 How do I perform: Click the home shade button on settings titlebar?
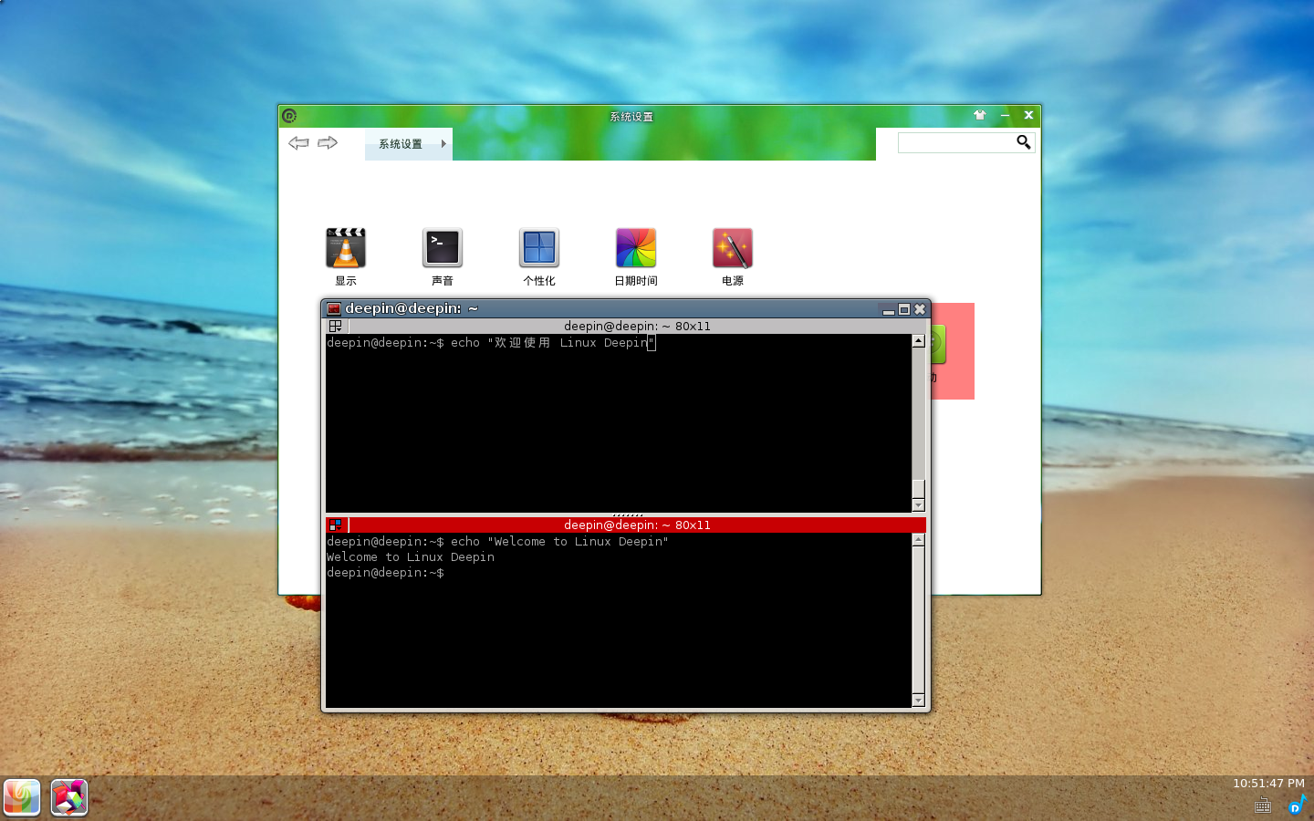pyautogui.click(x=979, y=116)
